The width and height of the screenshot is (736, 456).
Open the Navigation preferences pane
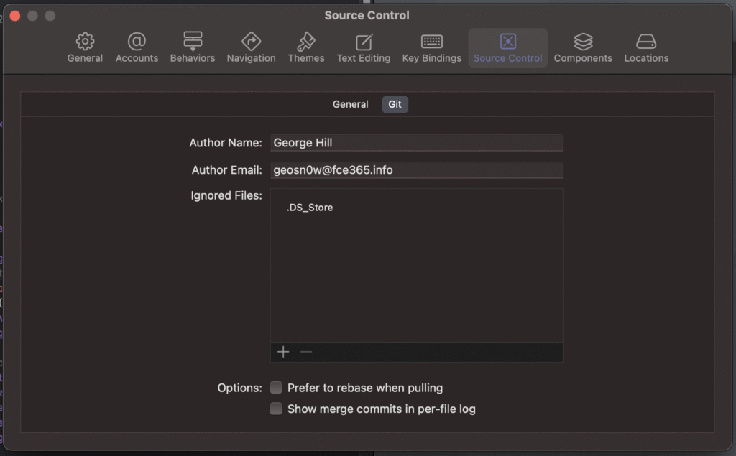tap(251, 47)
